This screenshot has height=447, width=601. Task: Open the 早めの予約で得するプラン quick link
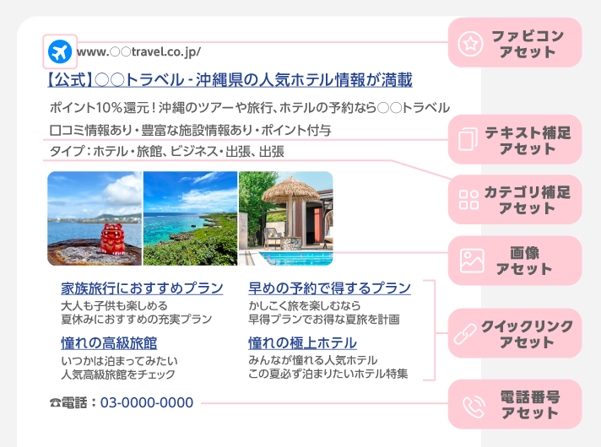(x=329, y=288)
